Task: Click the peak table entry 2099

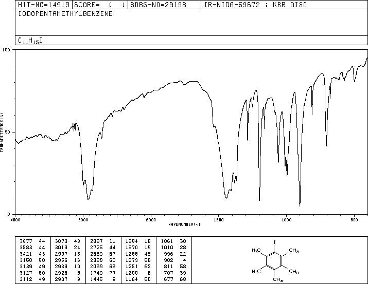Action: pos(96,267)
